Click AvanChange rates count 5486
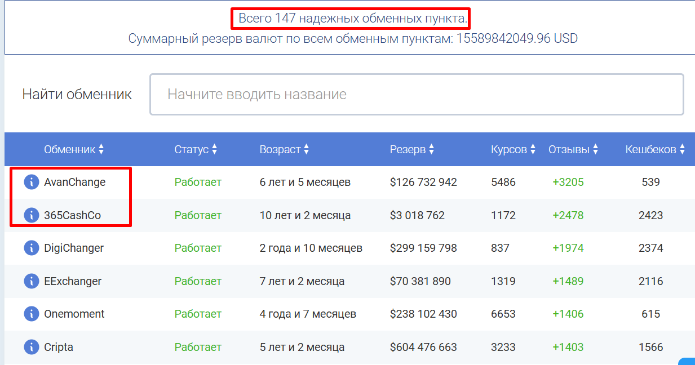Screen dimensions: 695x365 [503, 182]
